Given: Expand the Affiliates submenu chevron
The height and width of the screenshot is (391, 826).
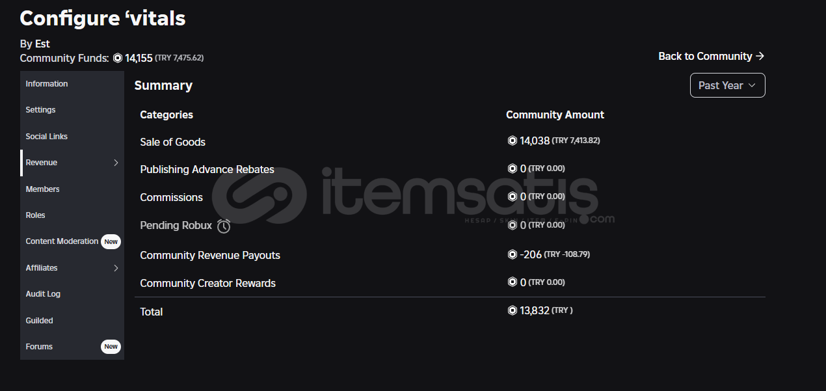Looking at the screenshot, I should [116, 268].
